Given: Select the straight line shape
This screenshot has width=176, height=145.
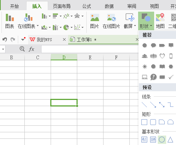Looking at the screenshot, I should pos(144,105).
